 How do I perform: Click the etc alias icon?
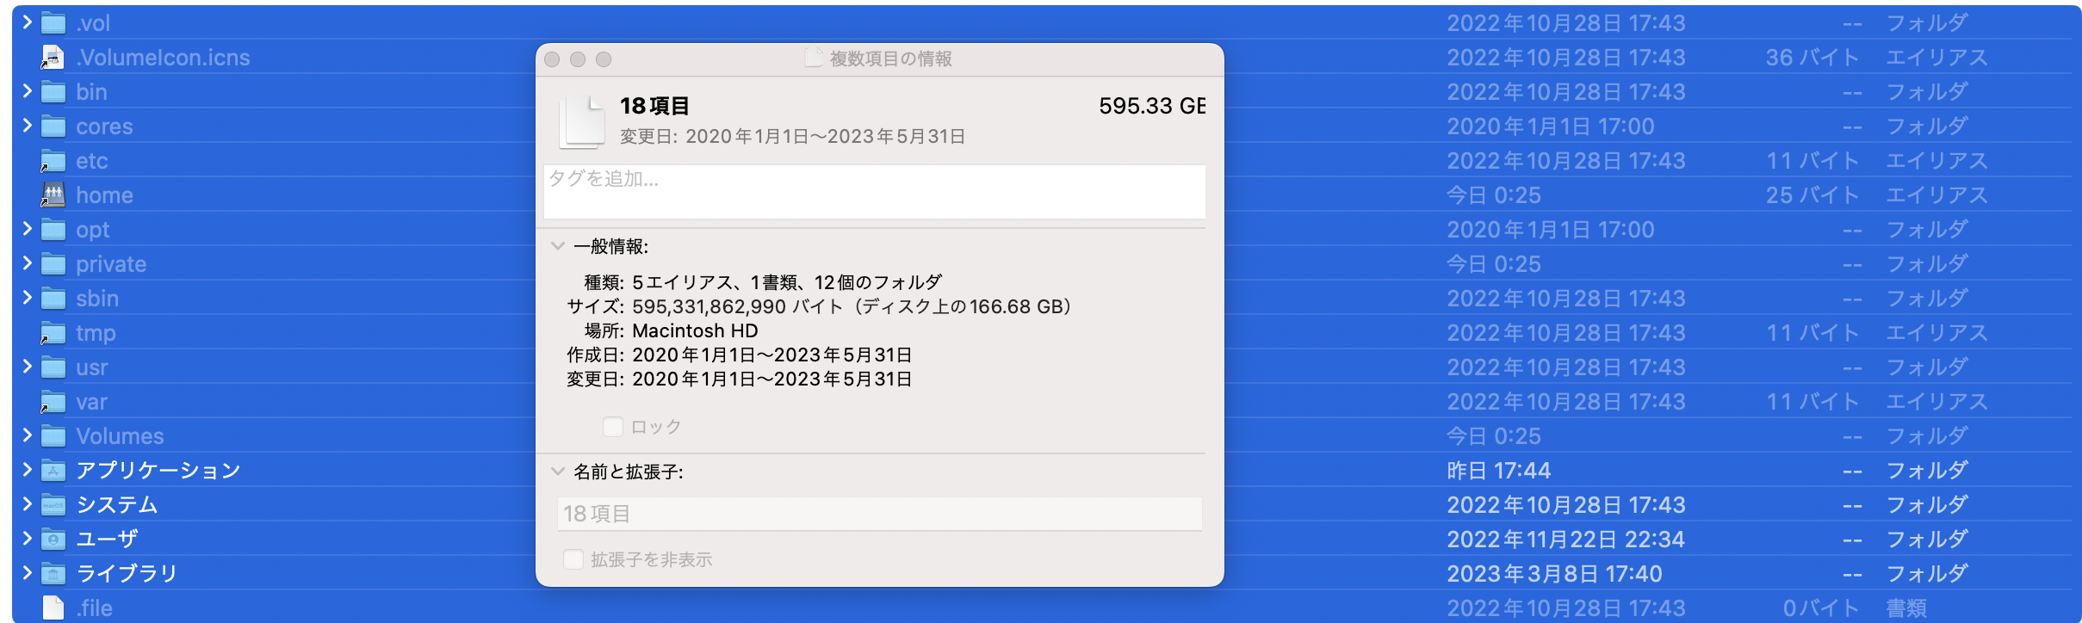[52, 160]
